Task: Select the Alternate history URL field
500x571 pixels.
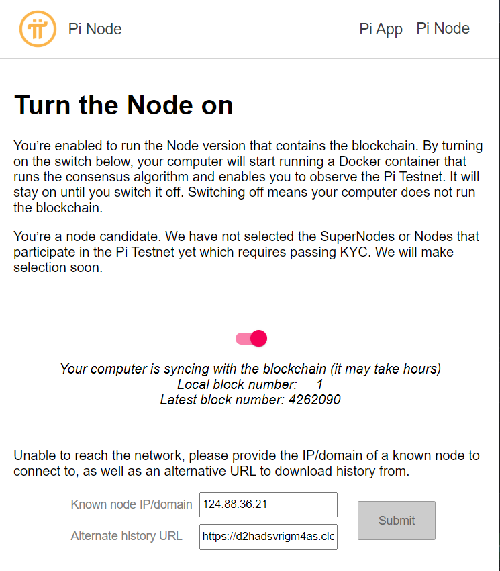Action: pyautogui.click(x=268, y=537)
